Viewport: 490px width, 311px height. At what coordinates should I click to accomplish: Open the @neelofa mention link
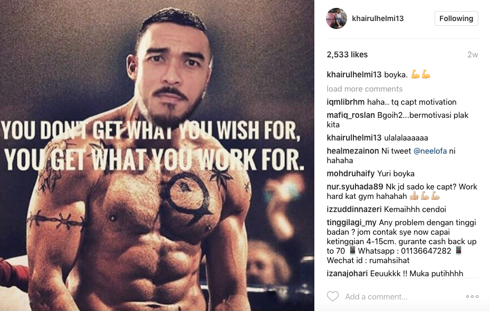point(430,151)
